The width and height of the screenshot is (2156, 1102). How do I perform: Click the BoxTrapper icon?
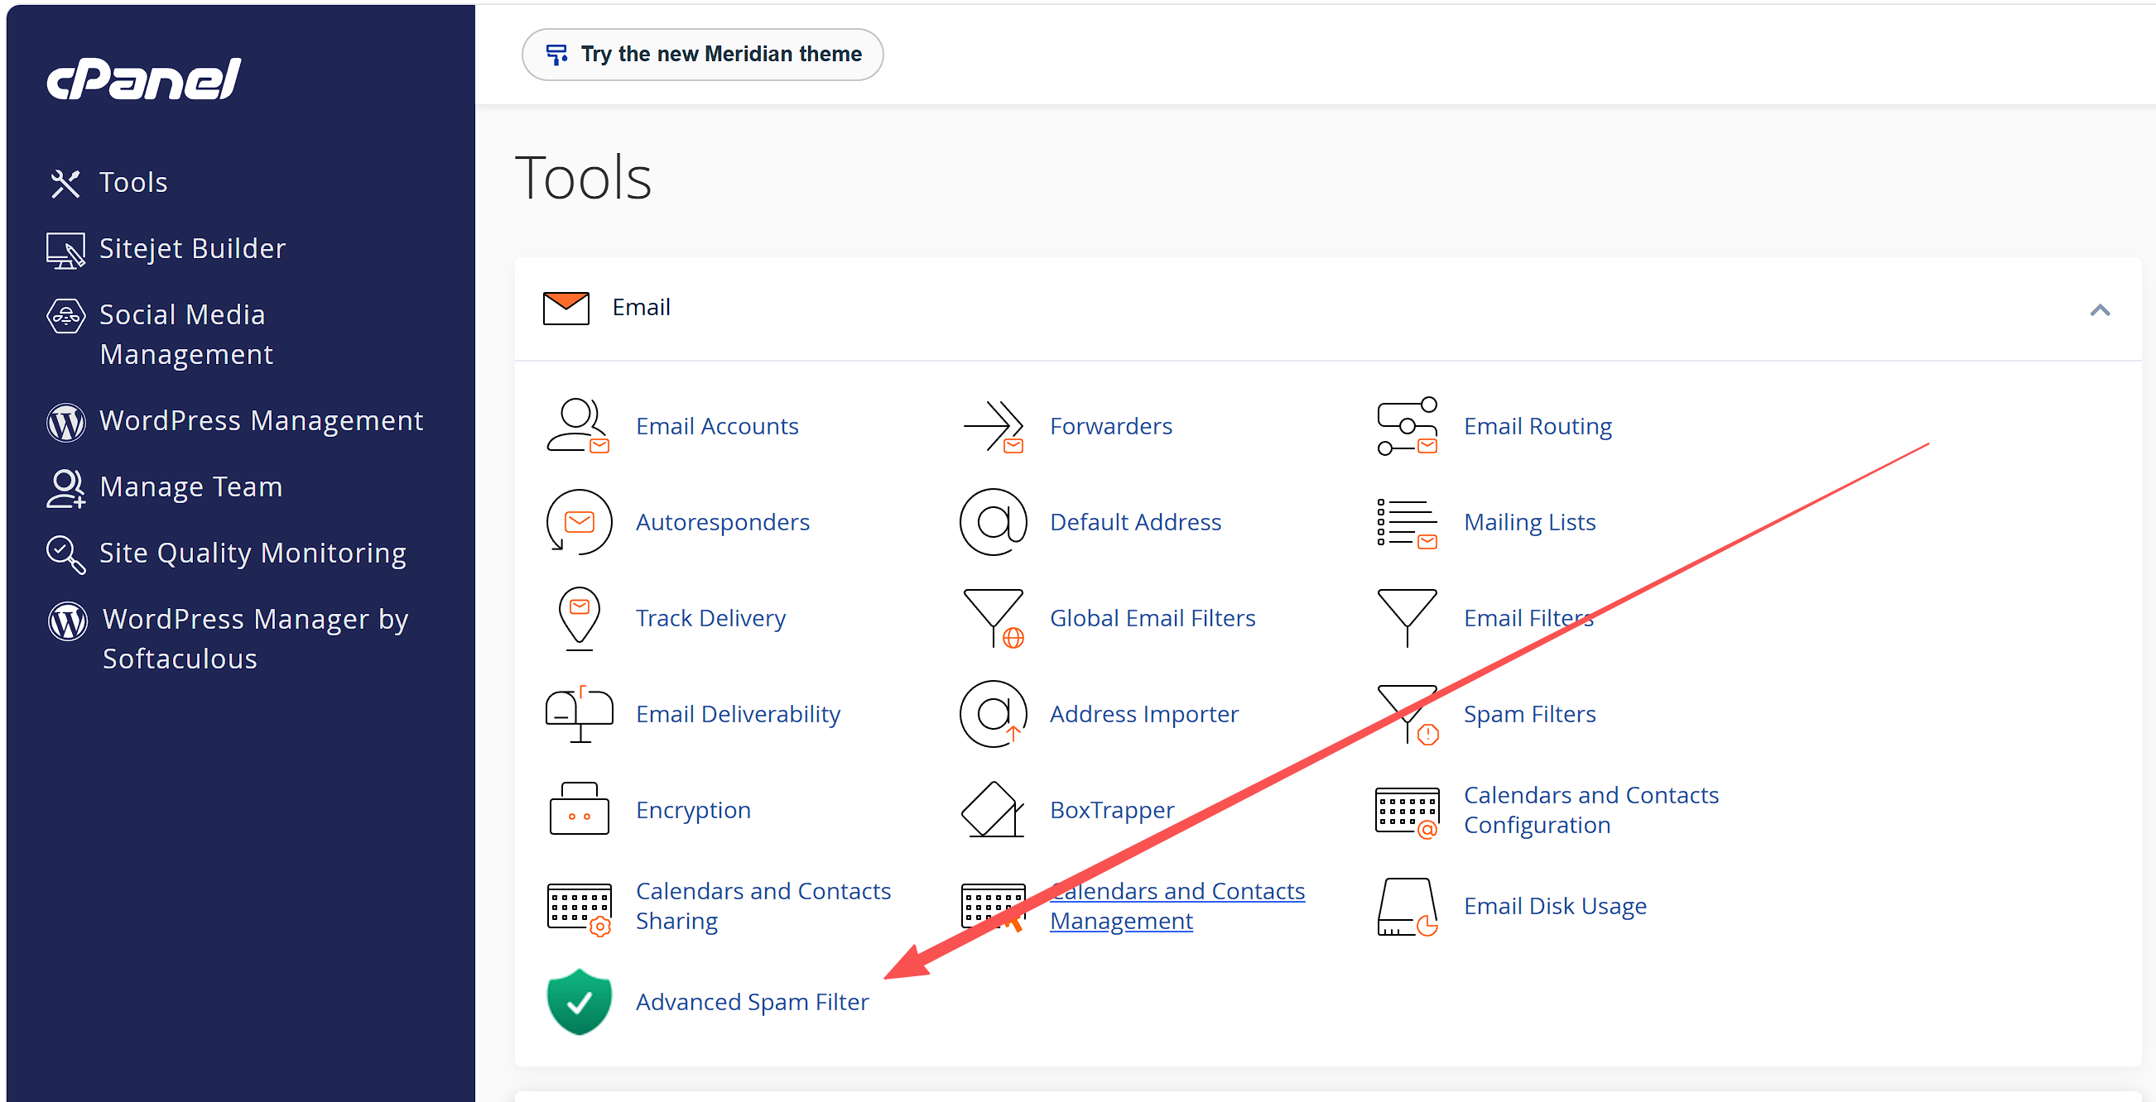point(994,809)
